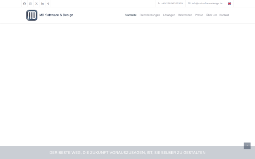This screenshot has width=255, height=159.
Task: Click the scroll-to-top arrow button
Action: [247, 146]
